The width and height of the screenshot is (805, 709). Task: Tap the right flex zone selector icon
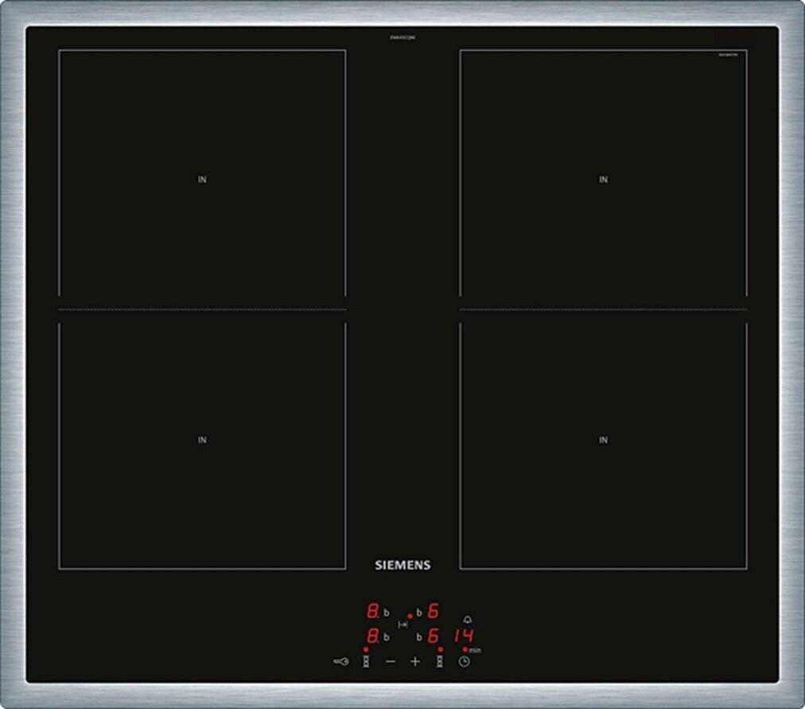click(x=439, y=661)
